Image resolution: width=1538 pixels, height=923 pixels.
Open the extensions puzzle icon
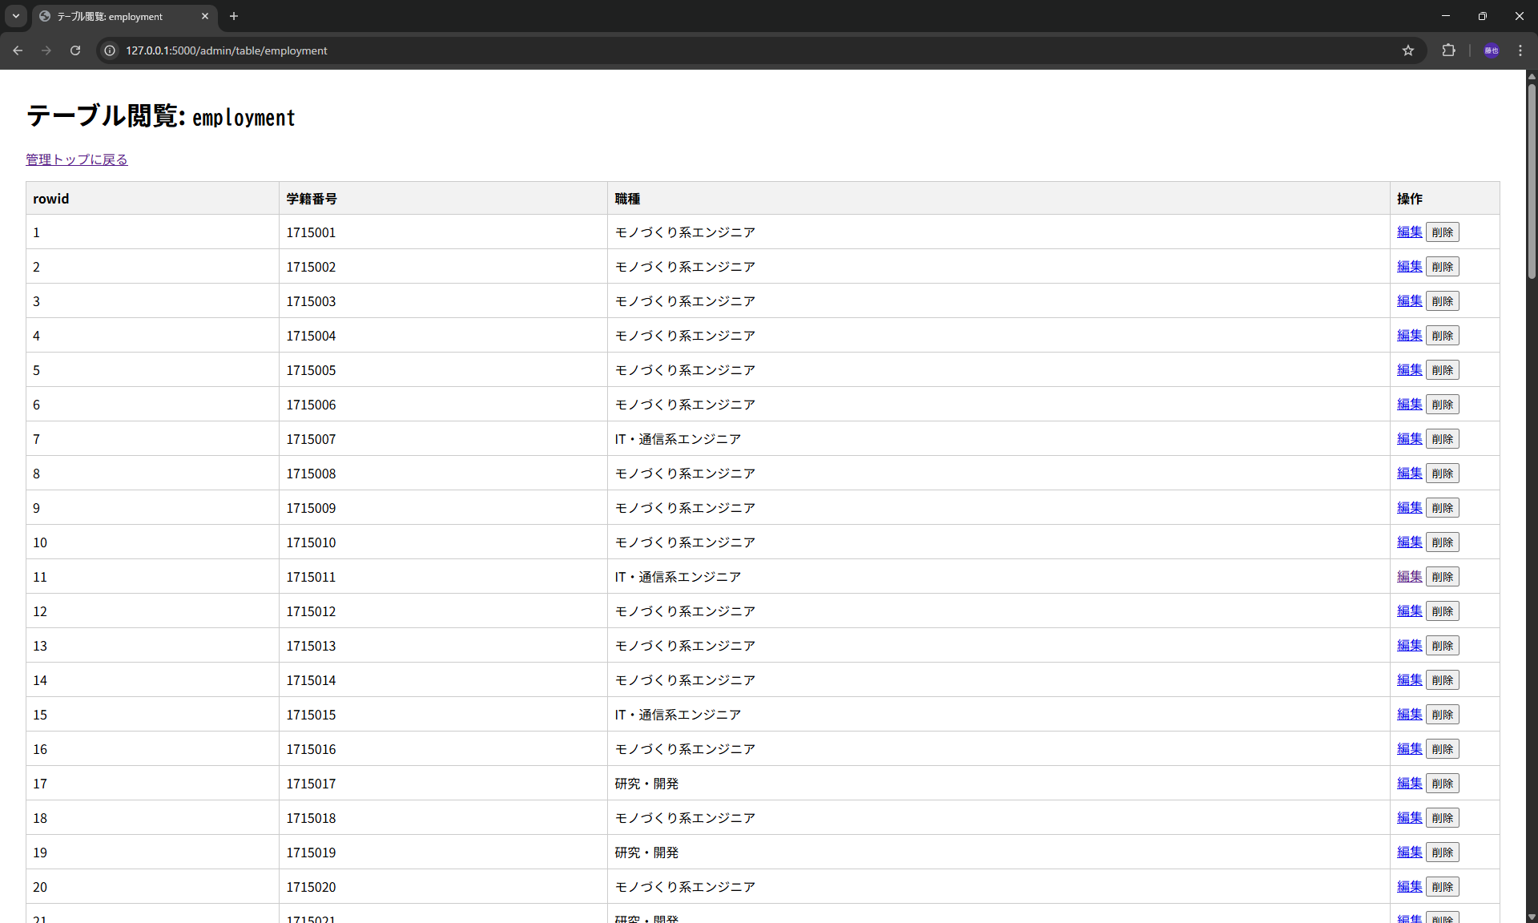coord(1448,50)
